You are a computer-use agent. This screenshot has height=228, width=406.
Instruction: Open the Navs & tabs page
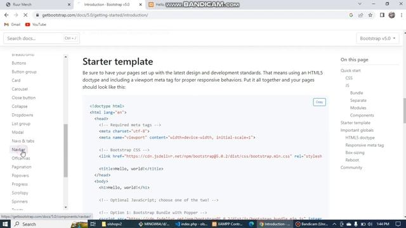[x=23, y=141]
